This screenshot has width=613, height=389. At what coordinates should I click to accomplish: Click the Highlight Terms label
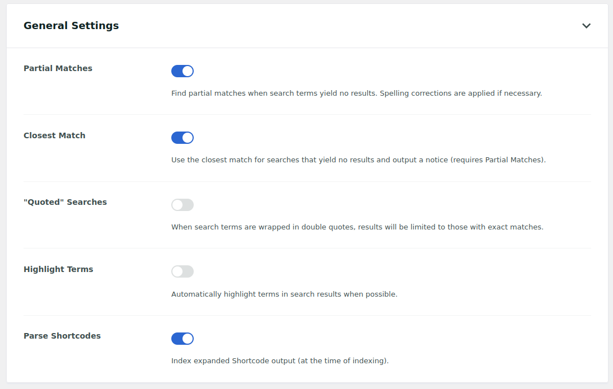(x=58, y=269)
